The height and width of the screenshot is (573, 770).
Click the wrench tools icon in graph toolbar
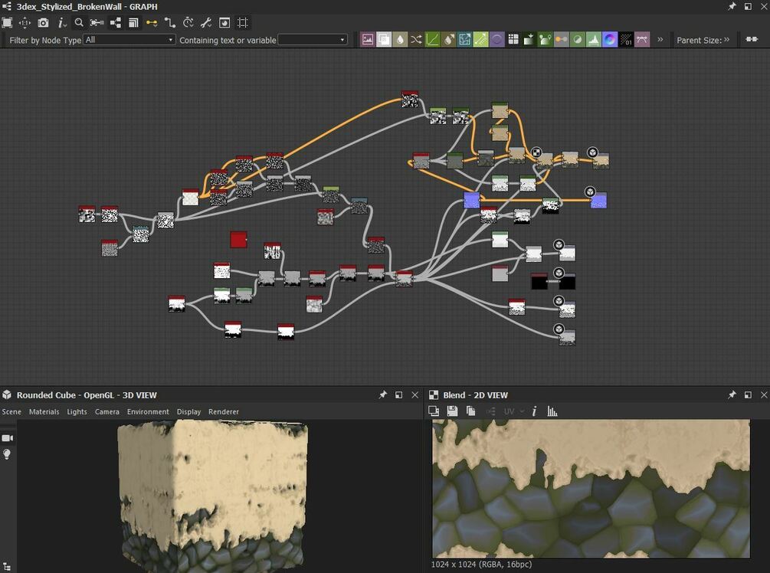pyautogui.click(x=206, y=23)
